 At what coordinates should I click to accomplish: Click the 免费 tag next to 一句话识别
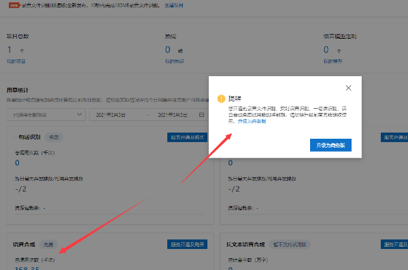coord(54,137)
